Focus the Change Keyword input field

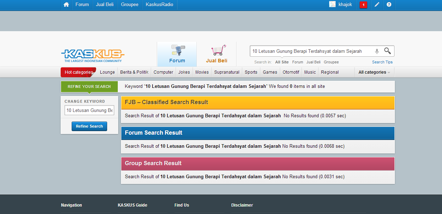(x=89, y=111)
